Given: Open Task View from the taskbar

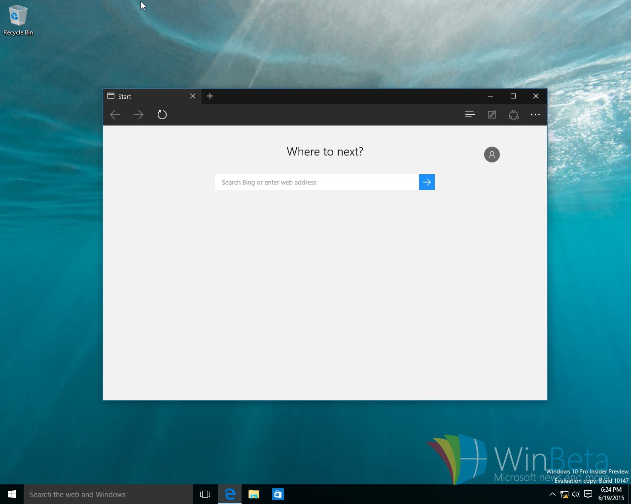Looking at the screenshot, I should [205, 494].
